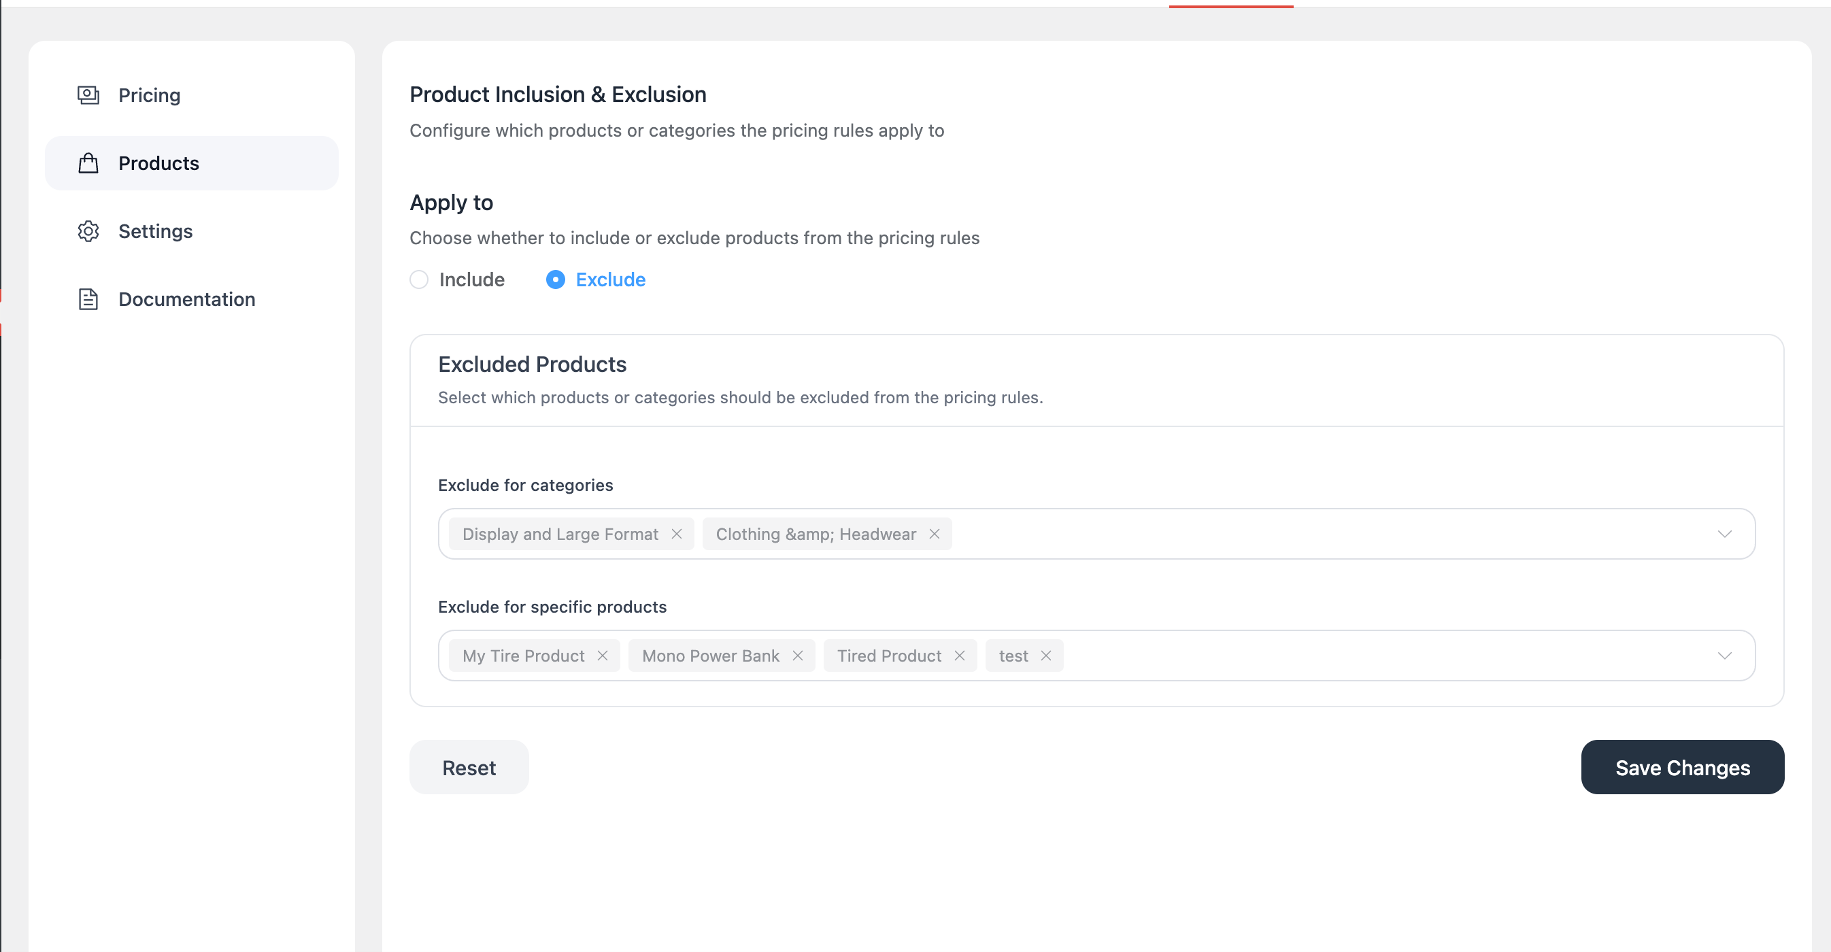Remove the Clothing & Headwear category tag
The image size is (1831, 952).
(x=935, y=534)
